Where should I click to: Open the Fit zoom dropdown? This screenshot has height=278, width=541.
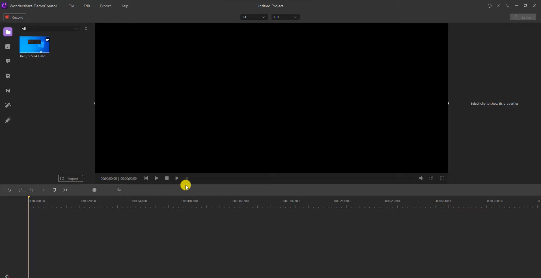254,17
